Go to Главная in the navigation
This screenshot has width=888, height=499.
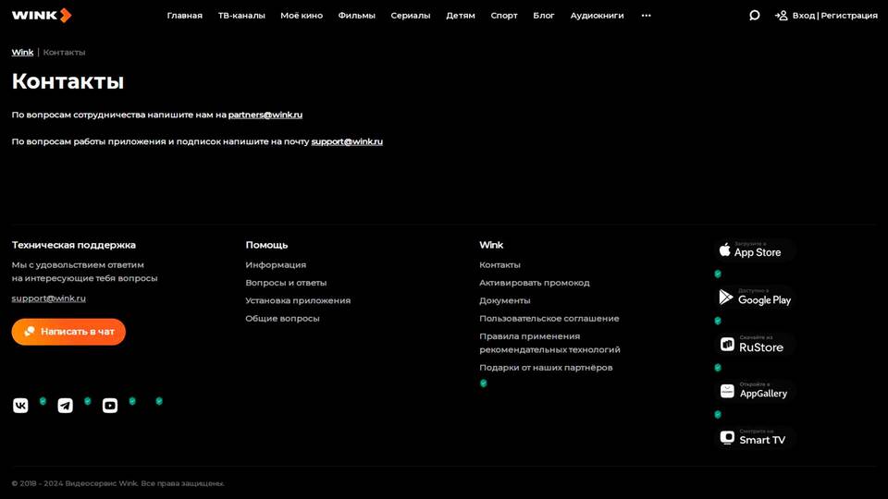[x=185, y=16]
